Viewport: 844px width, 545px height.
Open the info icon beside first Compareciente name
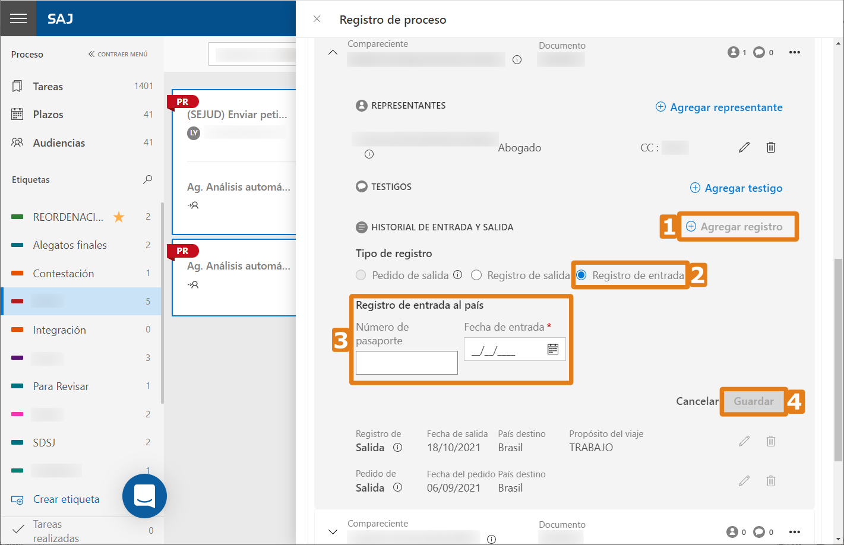517,59
